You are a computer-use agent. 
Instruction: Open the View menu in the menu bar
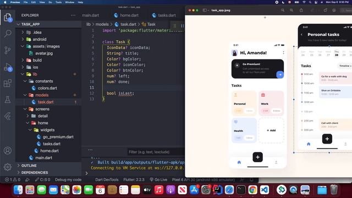point(42,2)
